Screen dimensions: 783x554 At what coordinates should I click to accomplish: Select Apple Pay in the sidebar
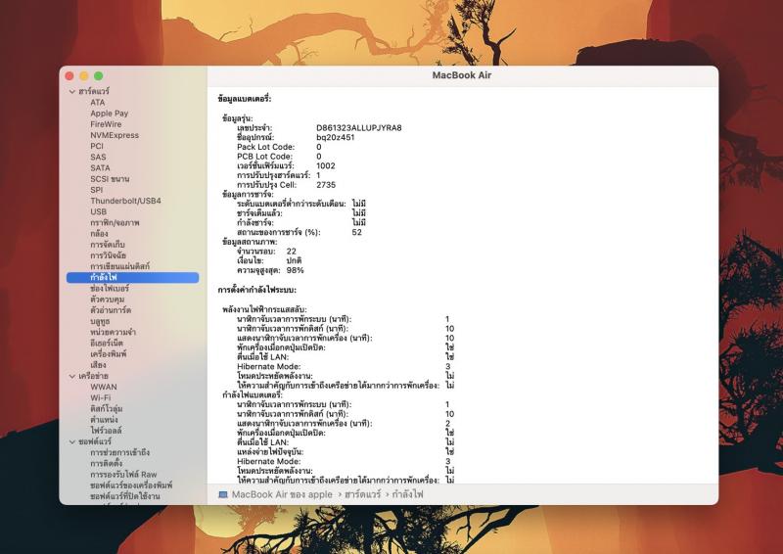pos(109,114)
